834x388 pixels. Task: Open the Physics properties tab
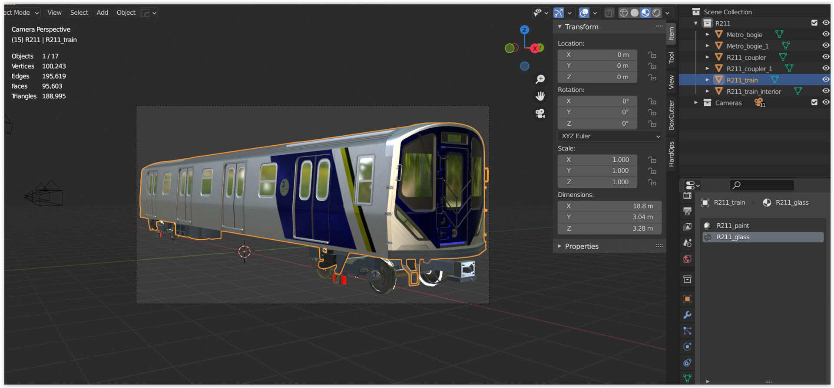pyautogui.click(x=687, y=347)
